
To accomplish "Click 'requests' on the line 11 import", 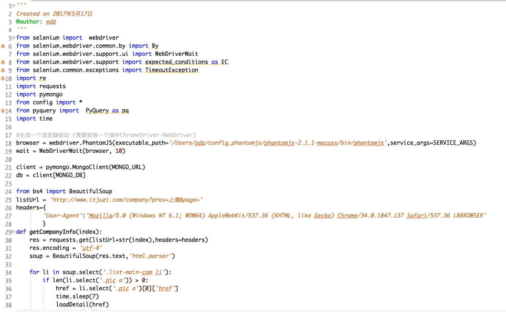I will pos(53,86).
